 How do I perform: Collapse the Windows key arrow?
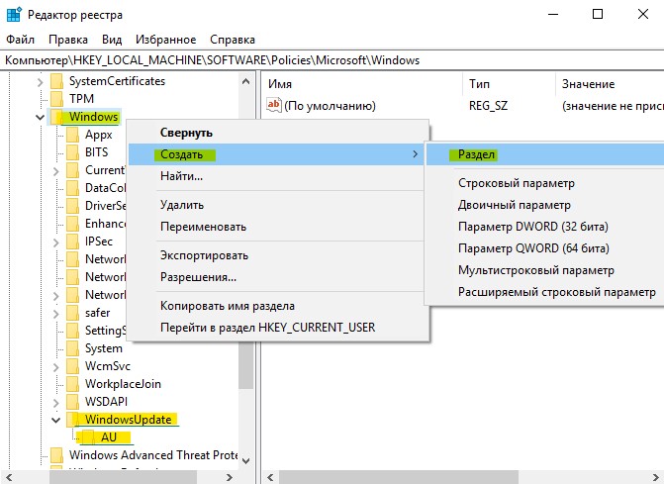40,117
